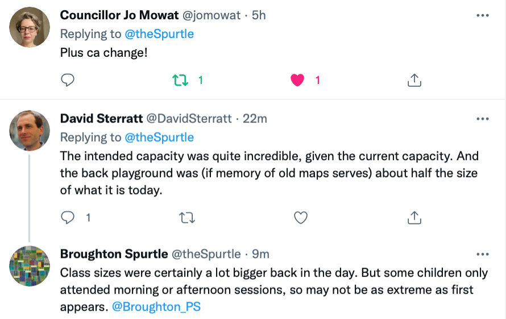506x319 pixels.
Task: Open more options for David Sterratt's tweet
Action: [483, 119]
